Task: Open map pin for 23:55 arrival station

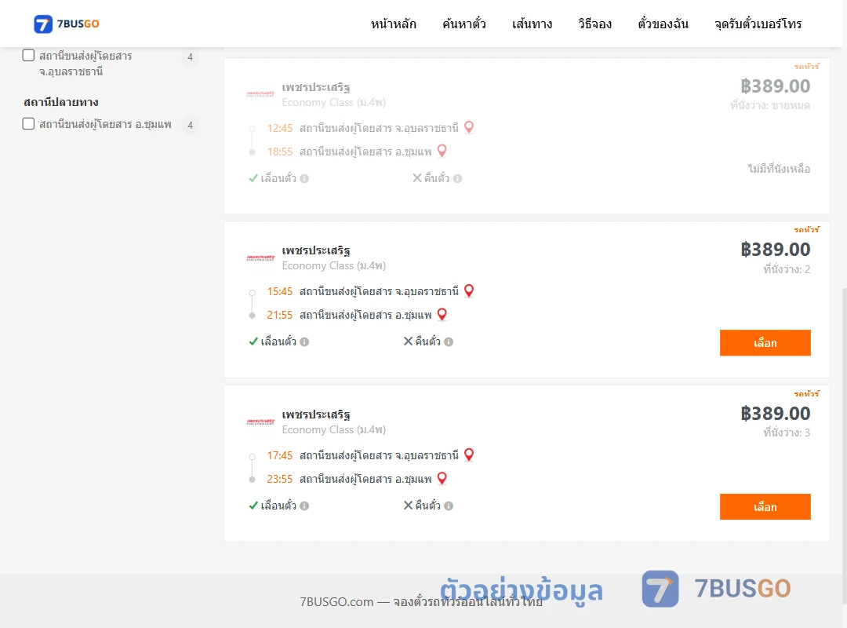Action: [x=442, y=477]
